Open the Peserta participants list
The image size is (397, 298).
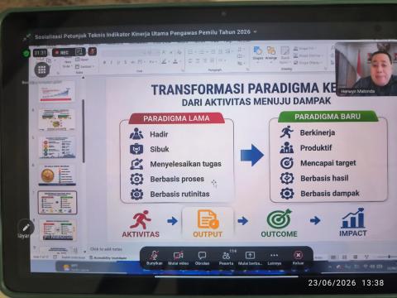coord(226,257)
